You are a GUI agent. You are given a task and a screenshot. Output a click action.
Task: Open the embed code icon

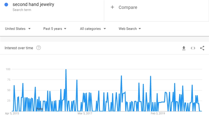[x=193, y=48]
